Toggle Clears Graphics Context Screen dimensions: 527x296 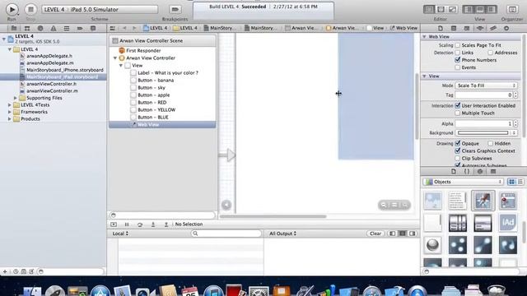[457, 150]
